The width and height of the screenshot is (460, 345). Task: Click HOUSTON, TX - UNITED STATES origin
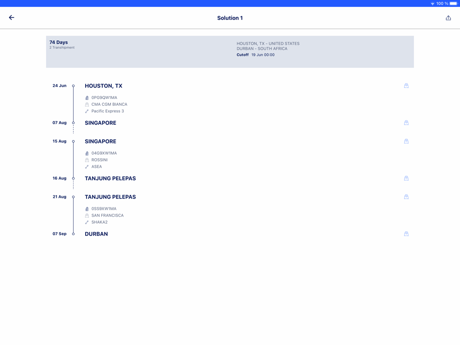[x=268, y=43]
